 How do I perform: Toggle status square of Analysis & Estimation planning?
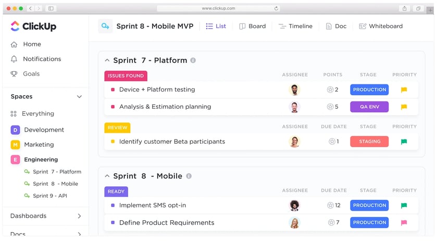[x=113, y=107]
